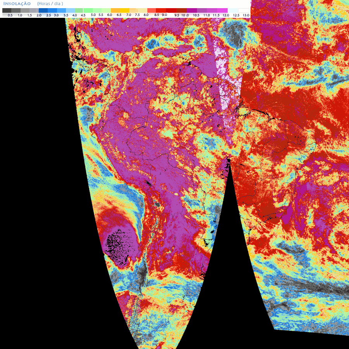This screenshot has height=349, width=349.
Task: Pick the pale blue swatch above 4.0
Action: 71,10
